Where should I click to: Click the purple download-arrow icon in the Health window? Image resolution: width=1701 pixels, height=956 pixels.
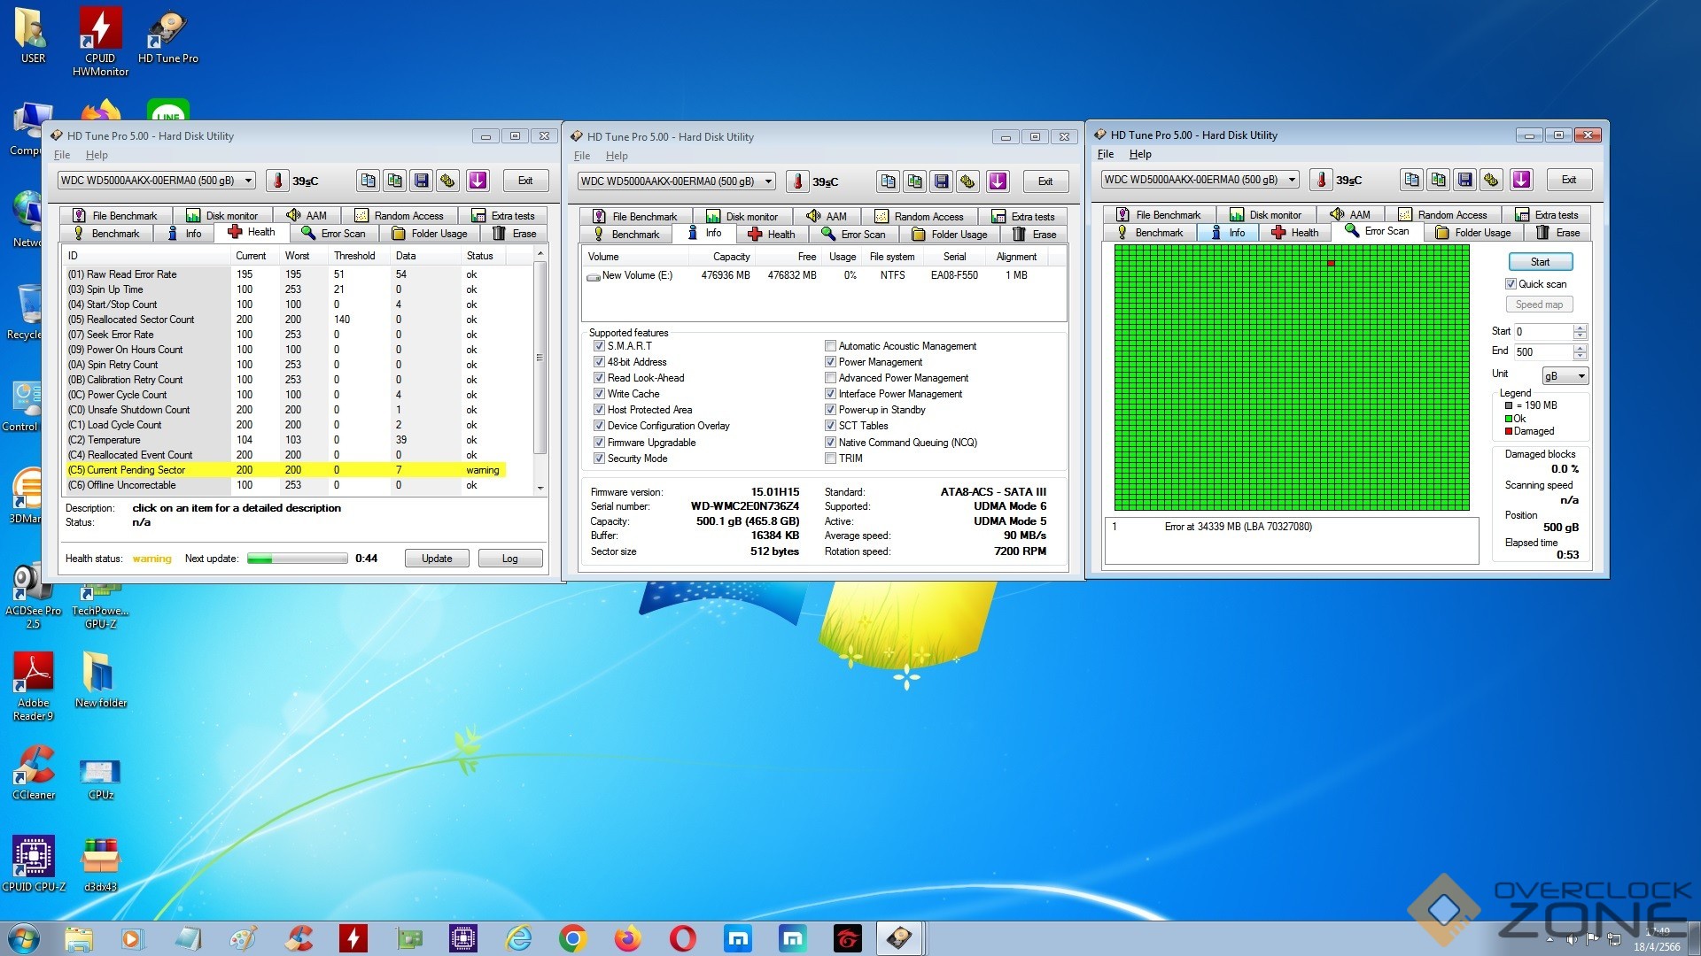[x=478, y=181]
